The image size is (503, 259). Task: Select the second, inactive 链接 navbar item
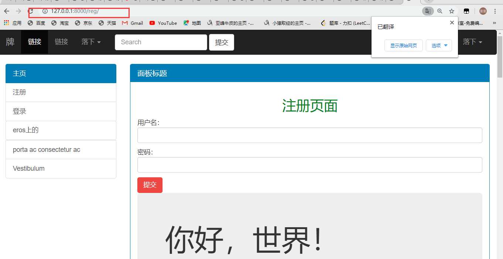(61, 42)
